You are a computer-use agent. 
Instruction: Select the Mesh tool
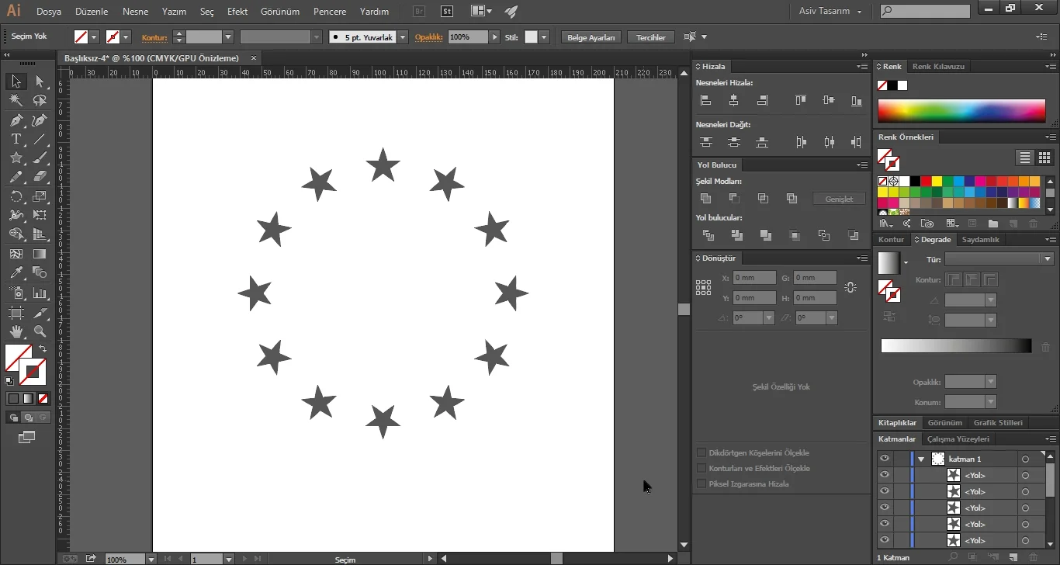coord(16,254)
